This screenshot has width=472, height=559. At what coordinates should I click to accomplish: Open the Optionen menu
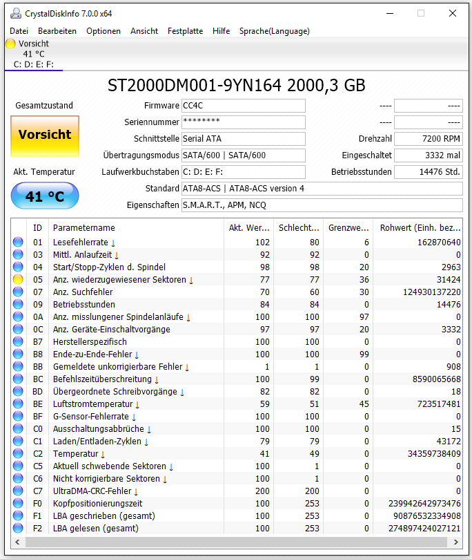pos(104,31)
